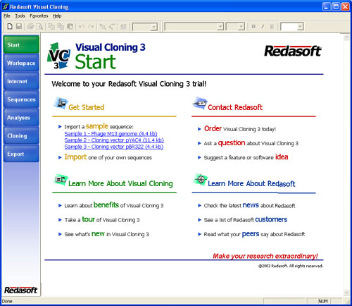Click the New document toolbar icon
The height and width of the screenshot is (306, 352).
pos(10,27)
